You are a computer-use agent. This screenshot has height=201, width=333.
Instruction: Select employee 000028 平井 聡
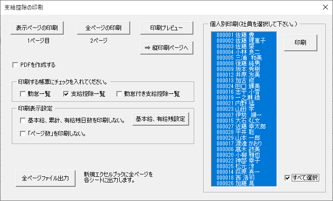click(x=244, y=132)
